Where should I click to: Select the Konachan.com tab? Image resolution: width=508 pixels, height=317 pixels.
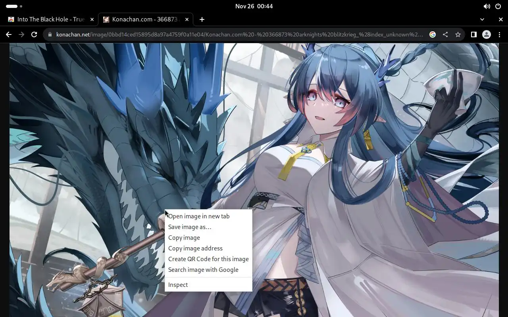point(146,19)
